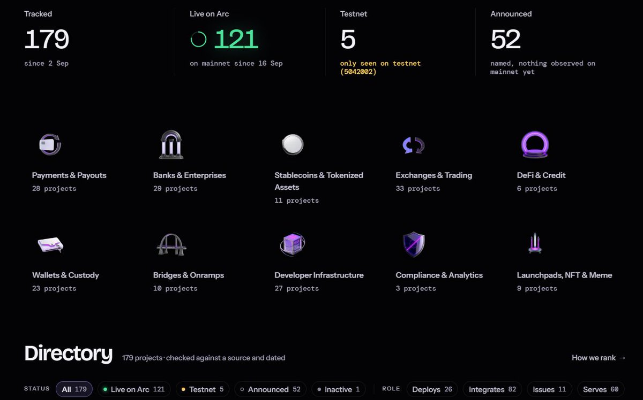Open the Payments & Payouts card icon
643x400 pixels.
click(x=50, y=144)
